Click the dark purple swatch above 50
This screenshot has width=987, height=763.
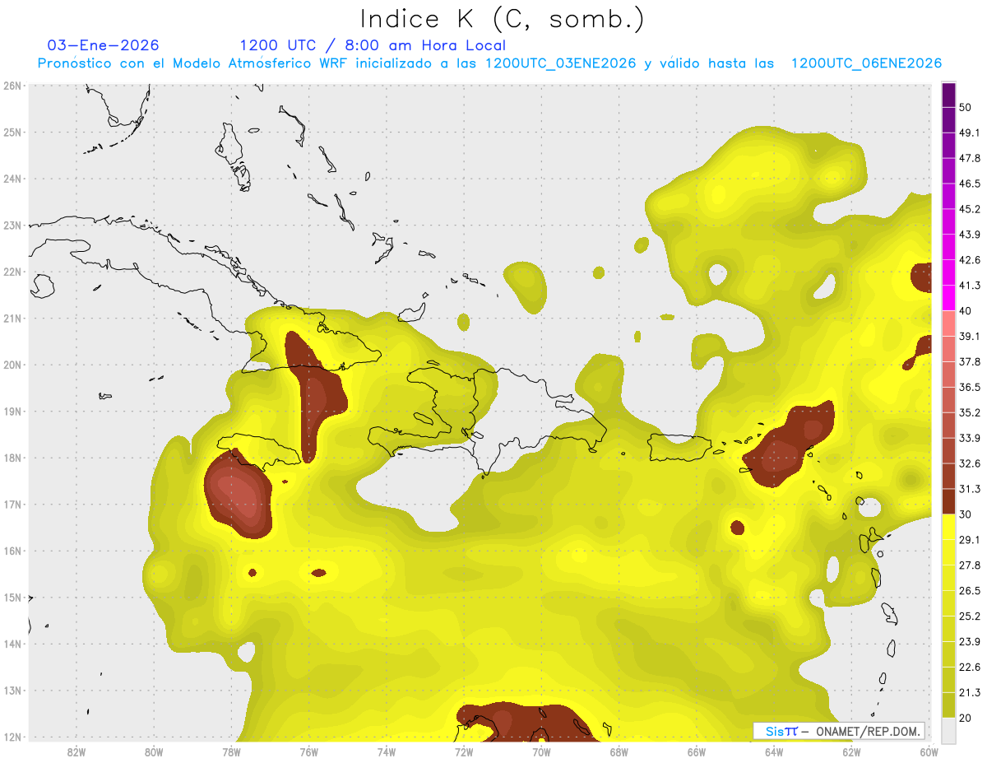[948, 95]
